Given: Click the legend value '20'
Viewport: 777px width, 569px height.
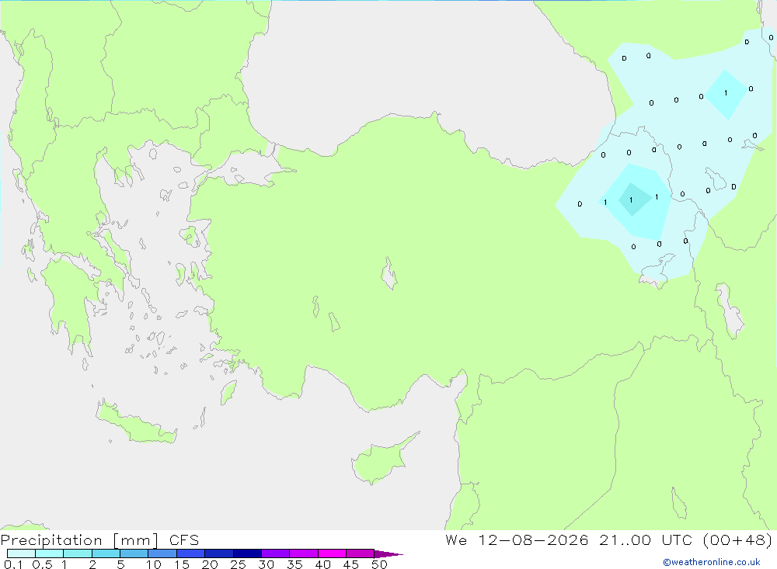Looking at the screenshot, I should tap(210, 564).
